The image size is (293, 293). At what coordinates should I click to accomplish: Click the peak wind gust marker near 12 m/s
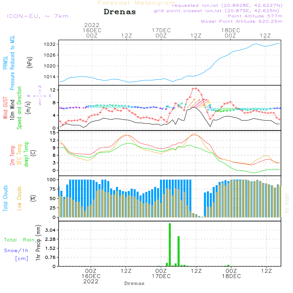tap(196, 88)
